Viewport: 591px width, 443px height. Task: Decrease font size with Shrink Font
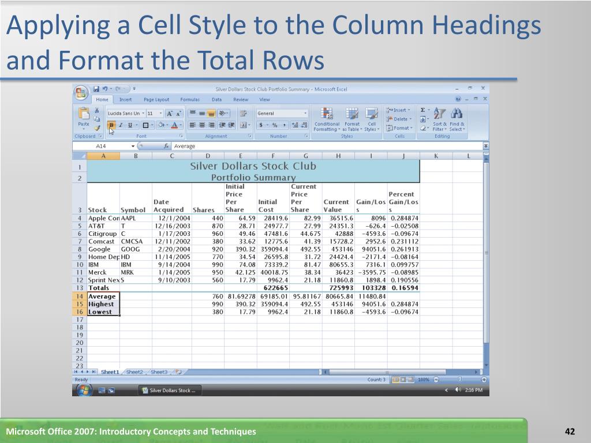[x=179, y=114]
